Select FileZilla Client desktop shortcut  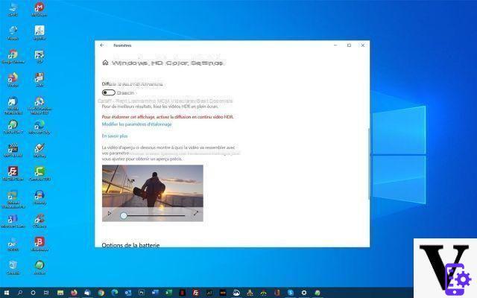tap(13, 174)
